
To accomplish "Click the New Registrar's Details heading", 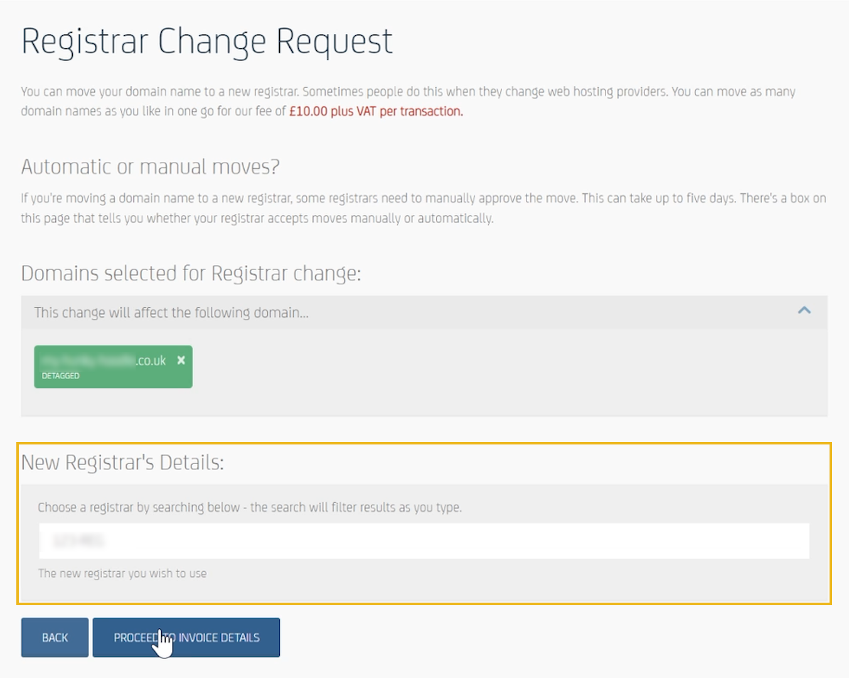I will pyautogui.click(x=122, y=462).
